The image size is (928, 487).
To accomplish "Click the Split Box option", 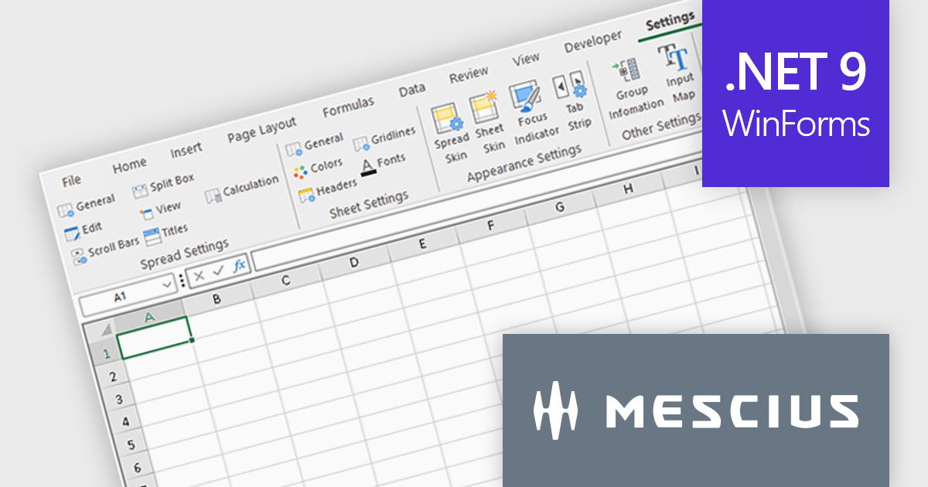I will pos(163,185).
